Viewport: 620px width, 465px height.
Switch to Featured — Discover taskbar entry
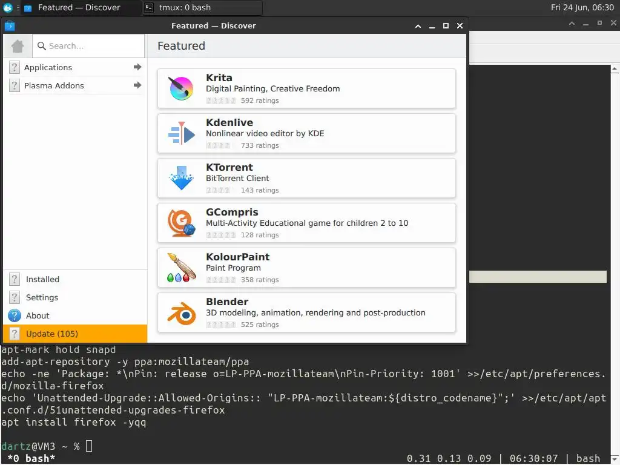[x=81, y=7]
